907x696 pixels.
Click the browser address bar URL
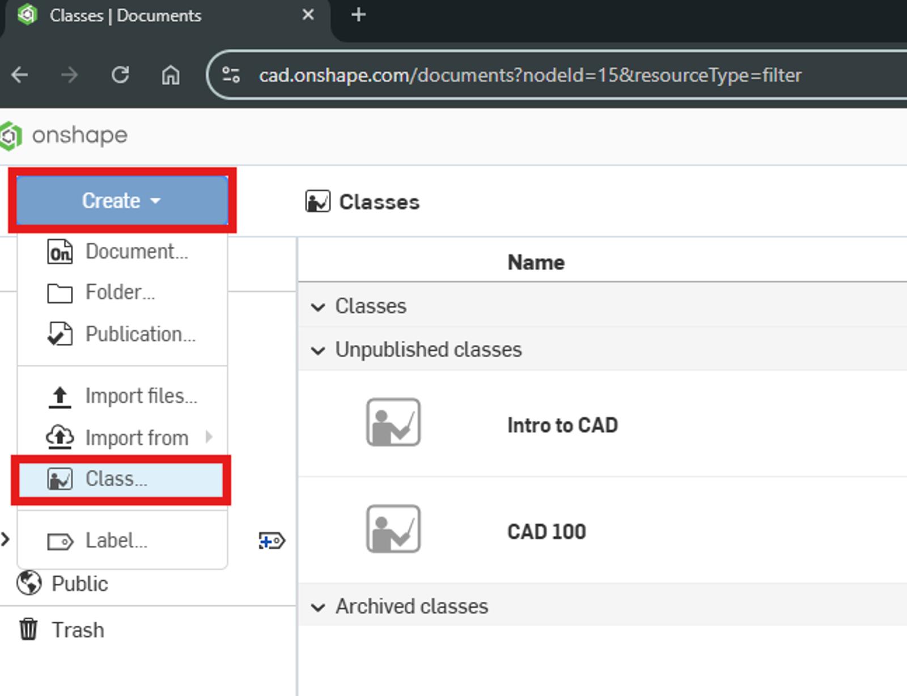[529, 75]
